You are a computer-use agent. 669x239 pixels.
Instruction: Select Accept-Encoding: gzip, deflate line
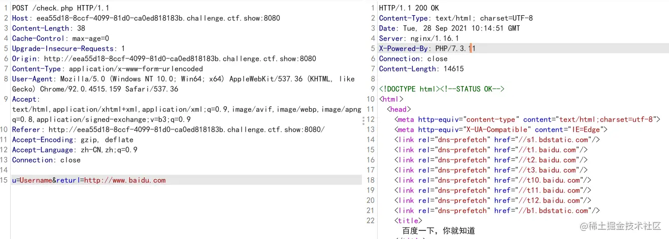[x=73, y=140]
